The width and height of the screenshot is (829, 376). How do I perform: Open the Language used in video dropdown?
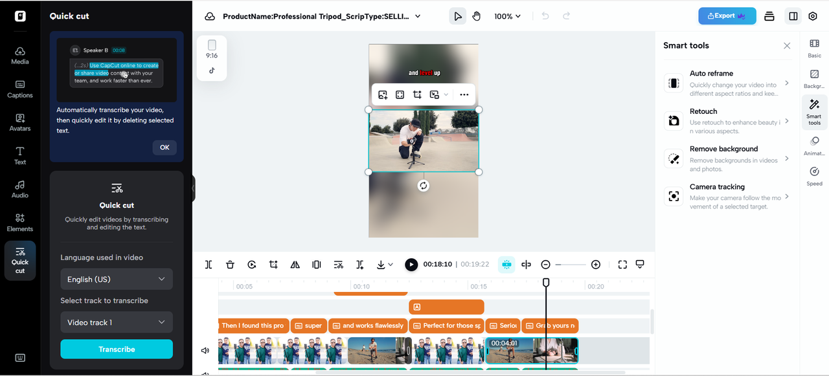click(x=116, y=279)
